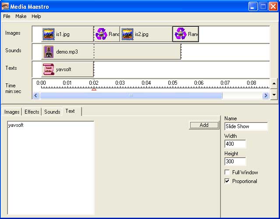
Task: Click the yavsoft text slide scroll icon
Action: (x=49, y=69)
